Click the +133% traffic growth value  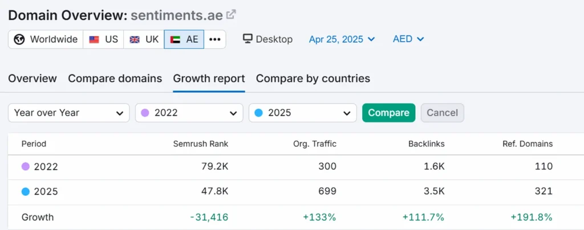click(319, 217)
